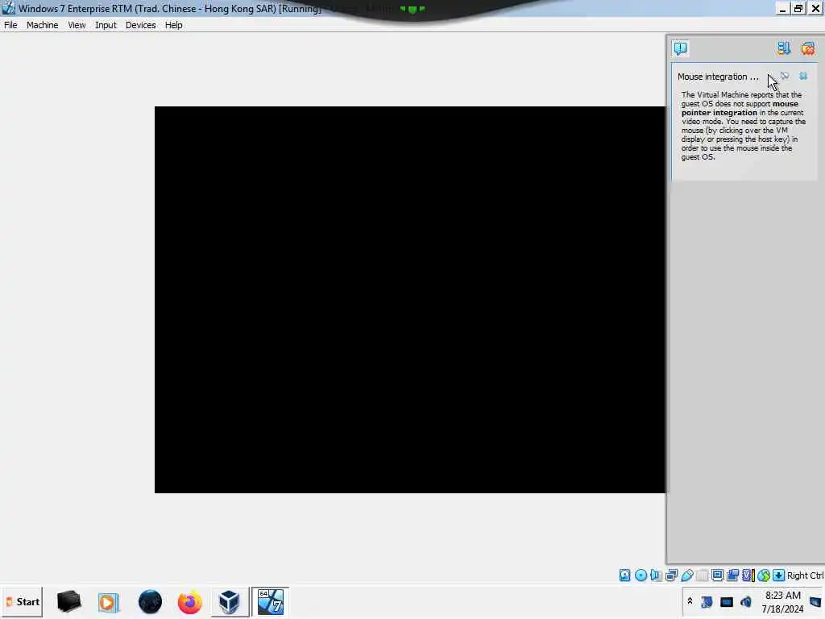The height and width of the screenshot is (619, 825).
Task: Open the File menu
Action: tap(10, 25)
